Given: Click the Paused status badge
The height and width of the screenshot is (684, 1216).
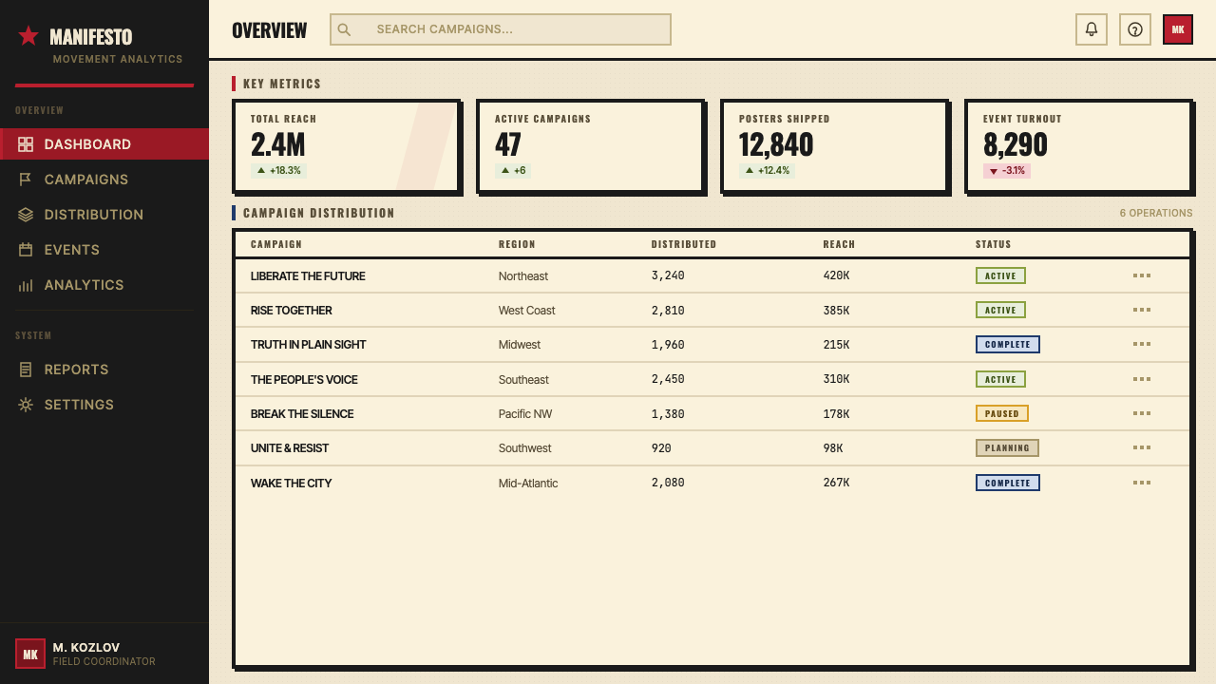Looking at the screenshot, I should pos(1002,413).
